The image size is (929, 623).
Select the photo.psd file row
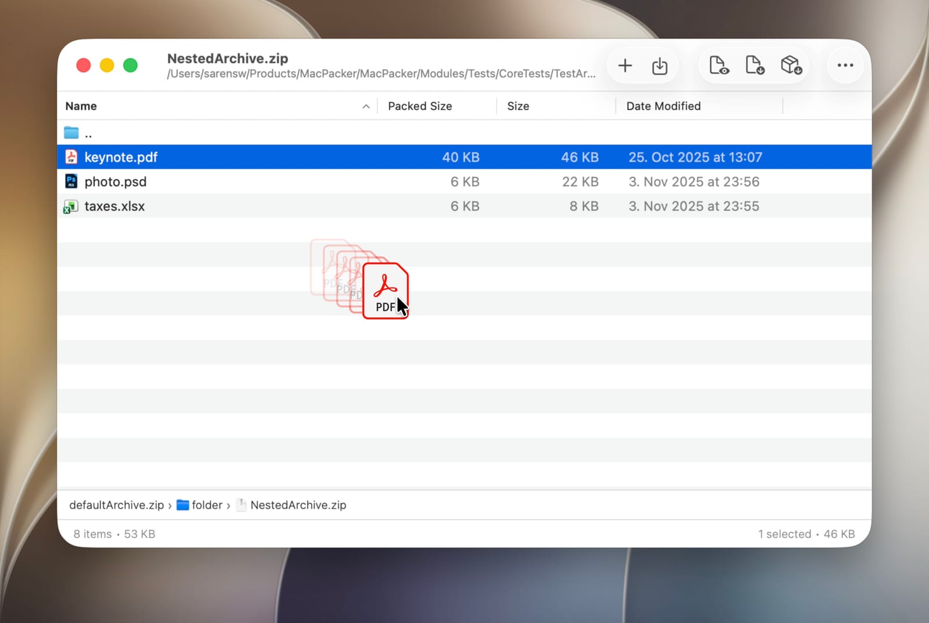point(464,182)
